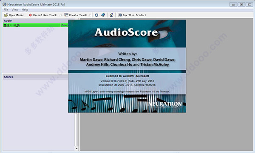Open the File menu
255x153 pixels.
click(6, 10)
